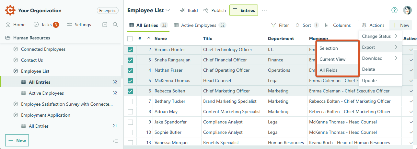Image resolution: width=417 pixels, height=149 pixels.
Task: Open All Entries under Employment Application
Action: tap(39, 126)
